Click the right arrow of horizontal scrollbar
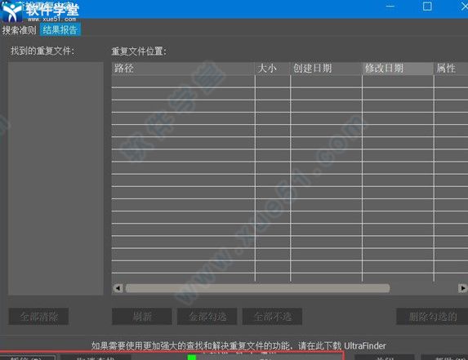 click(462, 288)
